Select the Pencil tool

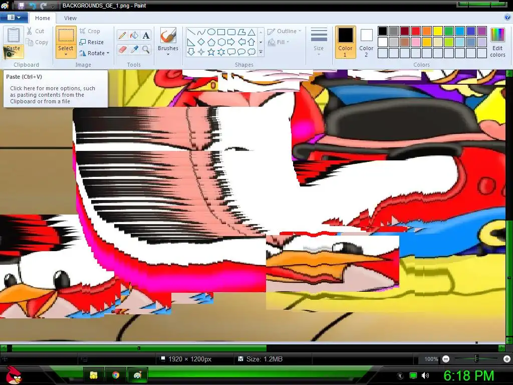(122, 36)
